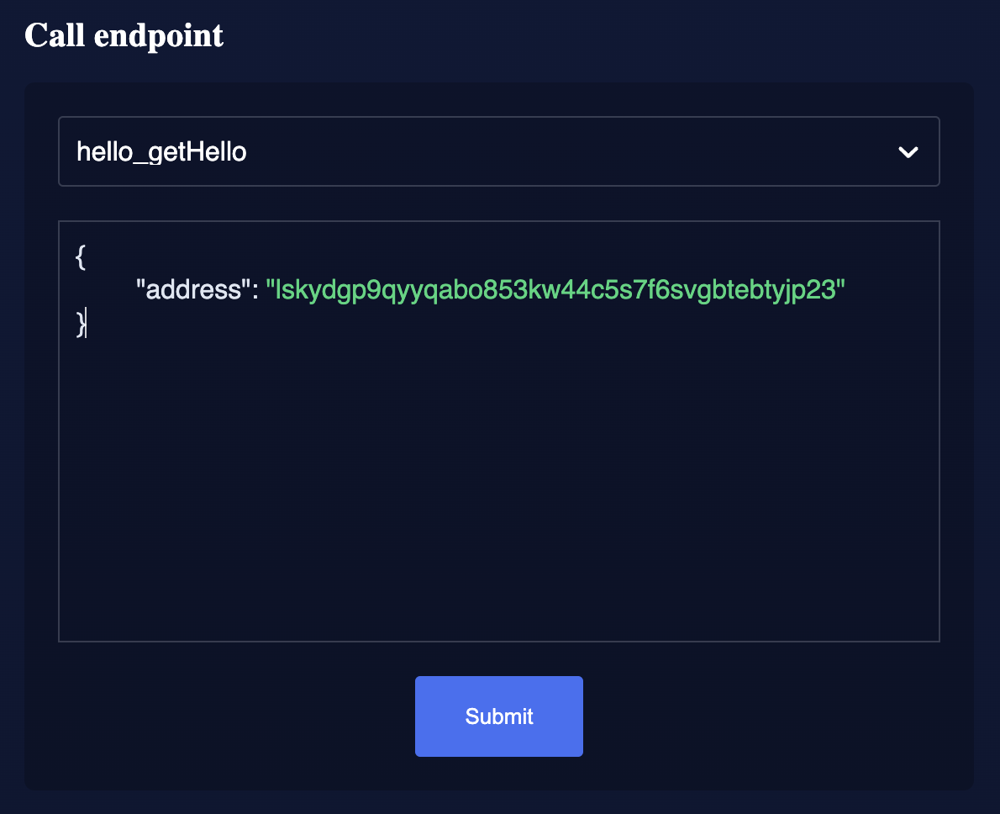Click the Call endpoint page heading

[124, 34]
